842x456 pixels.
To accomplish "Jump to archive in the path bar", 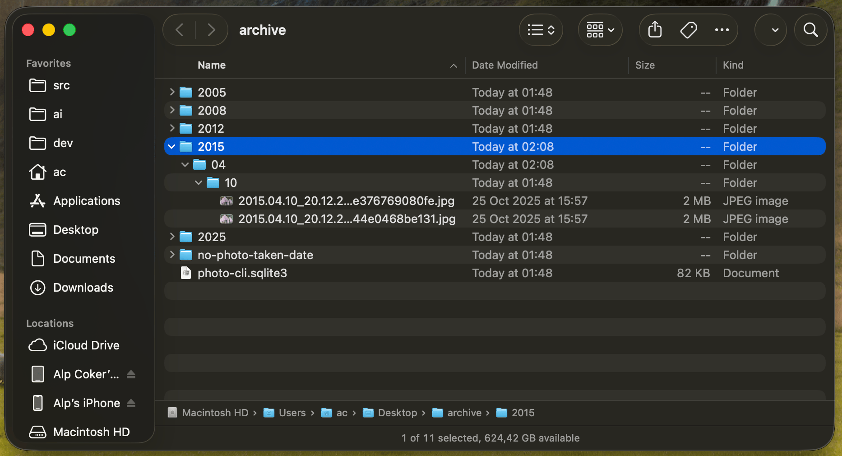I will click(x=457, y=413).
